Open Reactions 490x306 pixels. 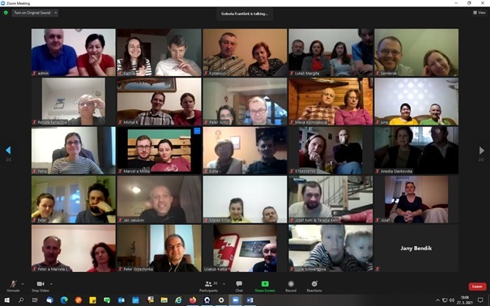pyautogui.click(x=314, y=286)
